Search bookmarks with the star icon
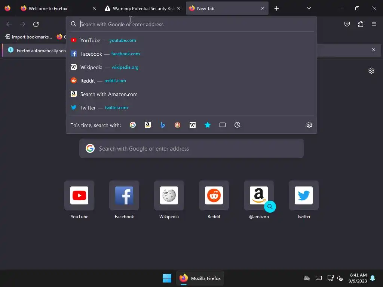Image resolution: width=383 pixels, height=287 pixels. [x=207, y=125]
